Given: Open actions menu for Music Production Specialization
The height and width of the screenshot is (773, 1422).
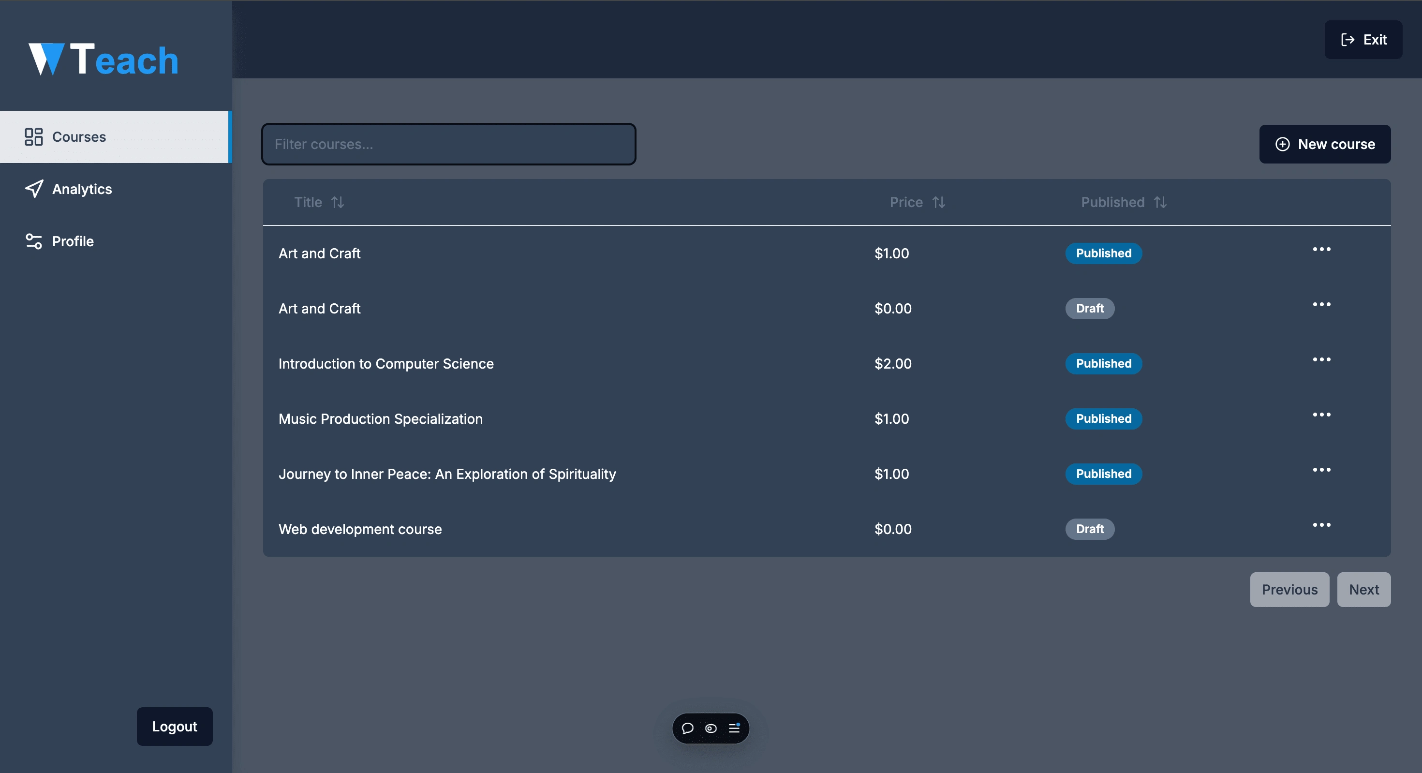Looking at the screenshot, I should (x=1321, y=415).
